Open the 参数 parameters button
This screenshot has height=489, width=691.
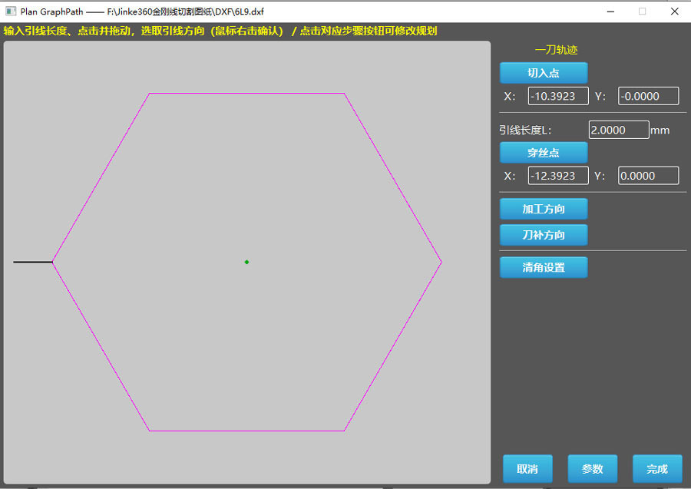point(592,469)
